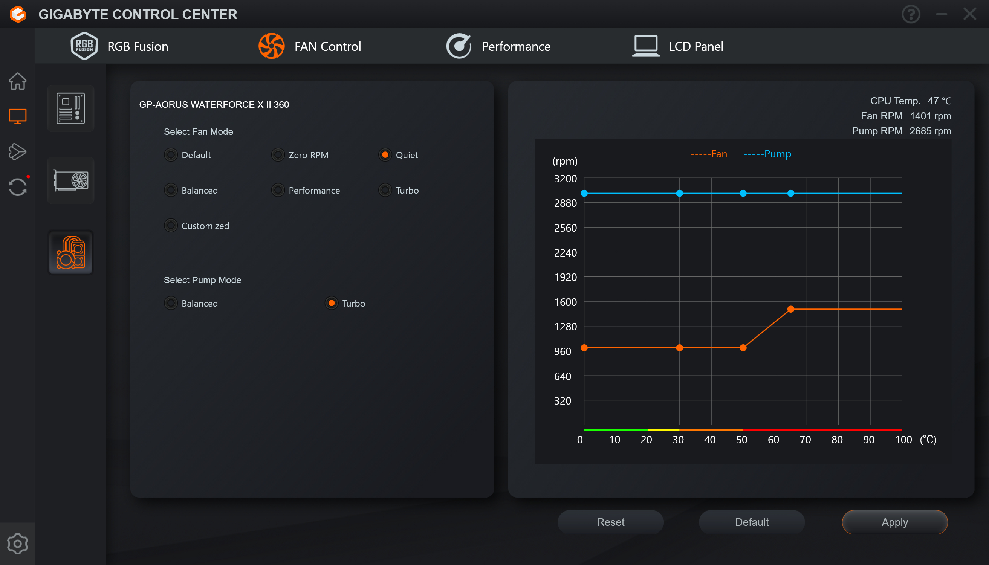This screenshot has width=989, height=565.
Task: Click the help question mark icon
Action: pos(911,14)
